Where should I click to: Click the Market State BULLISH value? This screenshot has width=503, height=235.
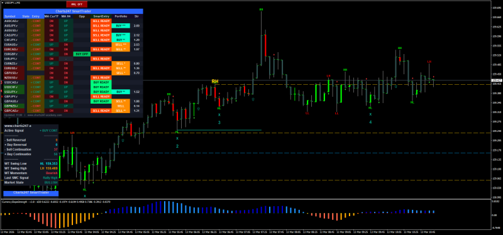tap(52, 182)
